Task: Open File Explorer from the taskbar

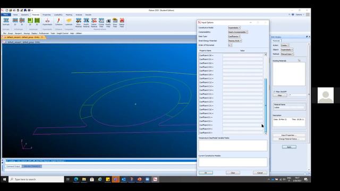Action: point(84,179)
